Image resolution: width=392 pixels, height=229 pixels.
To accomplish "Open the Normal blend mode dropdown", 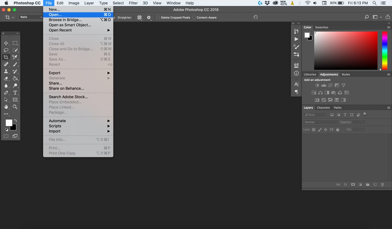I will click(321, 122).
